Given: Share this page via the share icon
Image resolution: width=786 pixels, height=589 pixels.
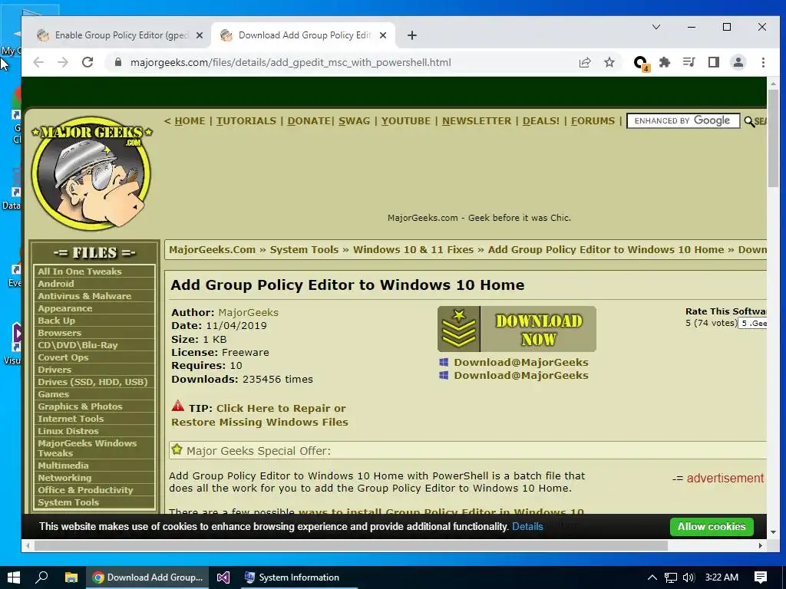Looking at the screenshot, I should point(584,63).
